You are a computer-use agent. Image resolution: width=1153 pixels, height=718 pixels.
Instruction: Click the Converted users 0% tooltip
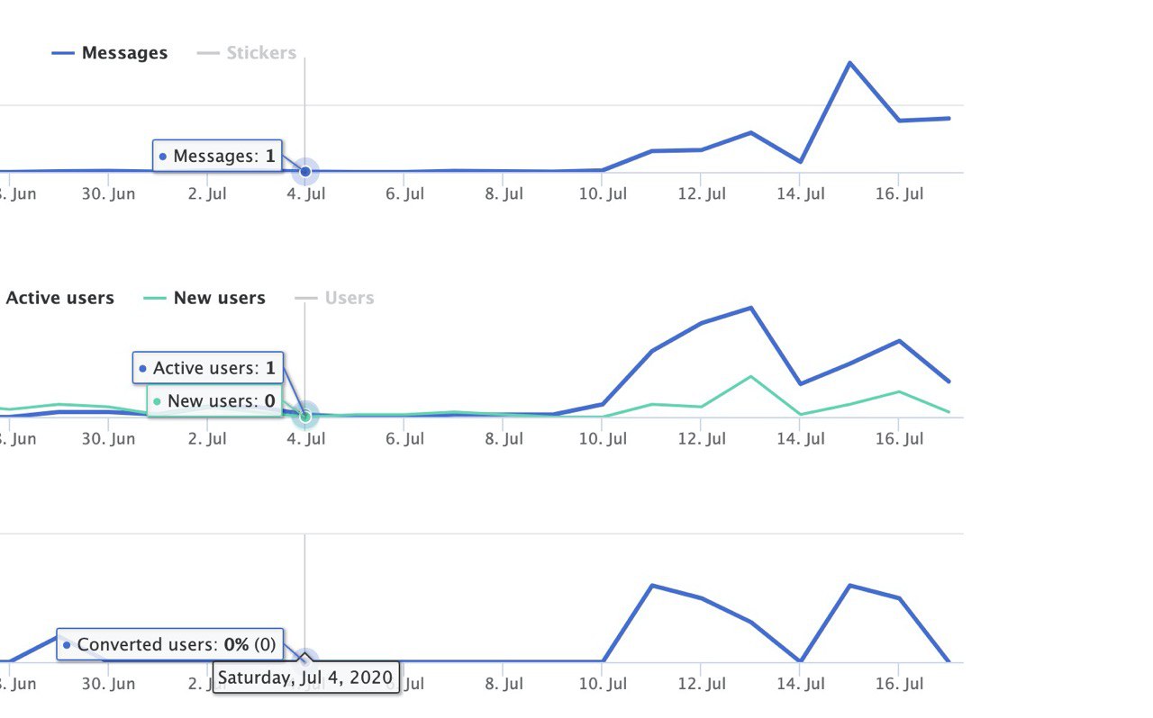click(x=170, y=644)
